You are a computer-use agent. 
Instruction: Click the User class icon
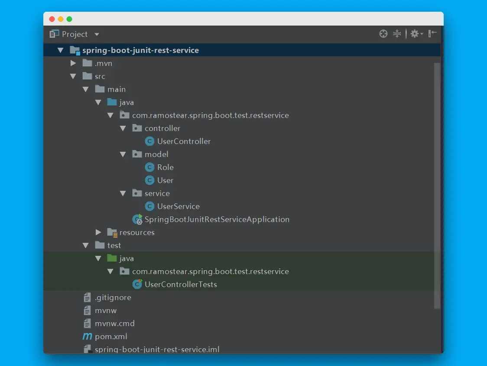coord(149,180)
